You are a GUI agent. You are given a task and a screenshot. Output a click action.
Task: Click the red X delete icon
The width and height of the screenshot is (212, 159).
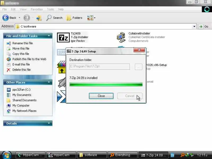tap(9, 70)
